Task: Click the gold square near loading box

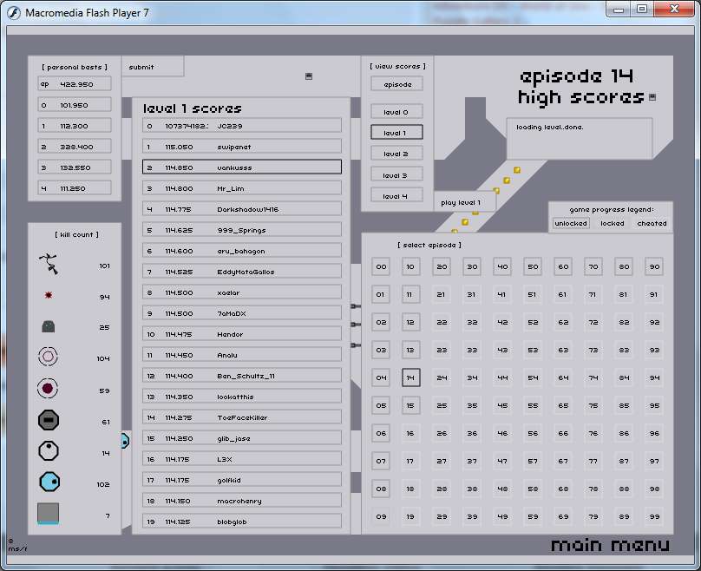Action: 516,170
